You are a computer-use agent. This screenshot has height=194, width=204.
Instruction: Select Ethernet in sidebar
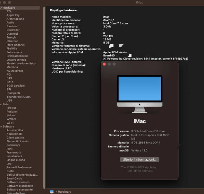pyautogui.click(x=12, y=41)
